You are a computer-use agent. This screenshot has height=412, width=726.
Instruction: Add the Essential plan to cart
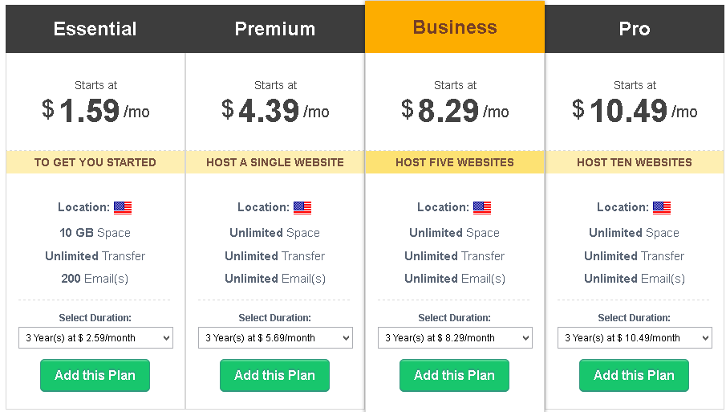click(95, 375)
